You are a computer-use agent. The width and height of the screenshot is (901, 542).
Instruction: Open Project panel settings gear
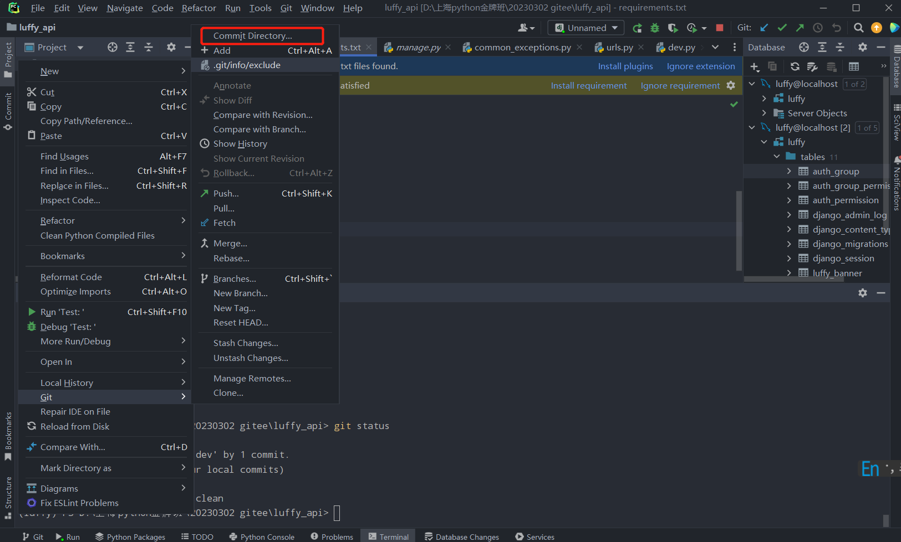(x=171, y=48)
